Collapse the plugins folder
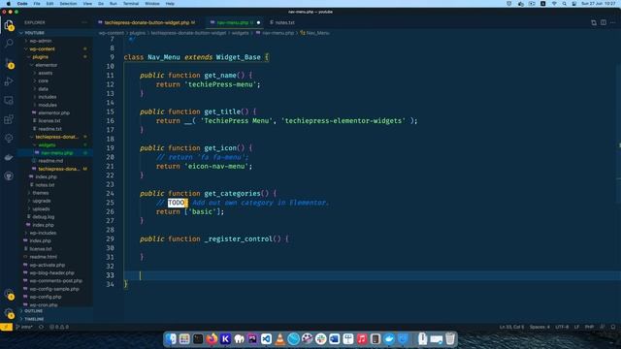 click(x=41, y=57)
